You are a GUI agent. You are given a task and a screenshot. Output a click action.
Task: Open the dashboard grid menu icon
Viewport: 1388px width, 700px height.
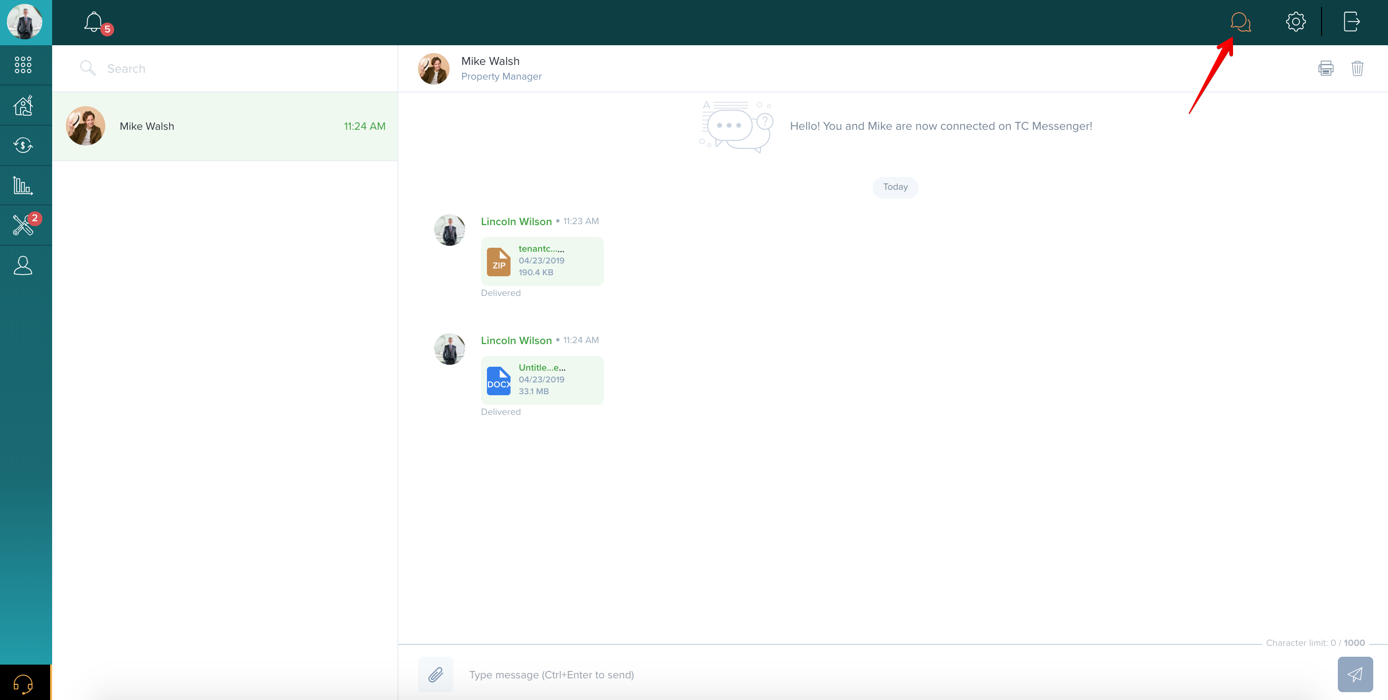tap(23, 65)
